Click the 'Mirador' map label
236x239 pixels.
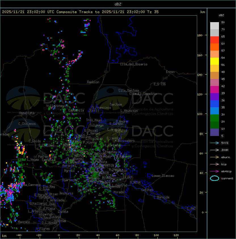click(x=120, y=192)
